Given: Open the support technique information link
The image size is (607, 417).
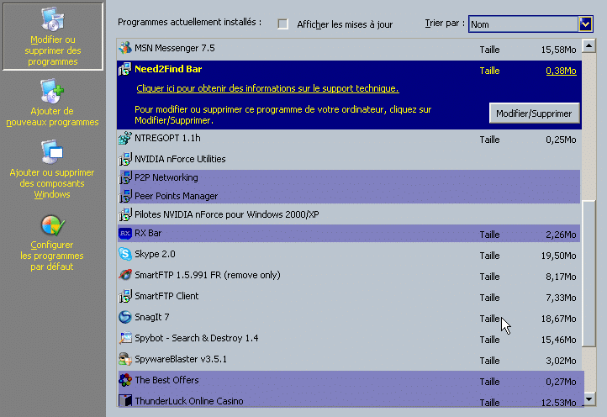Looking at the screenshot, I should coord(267,88).
